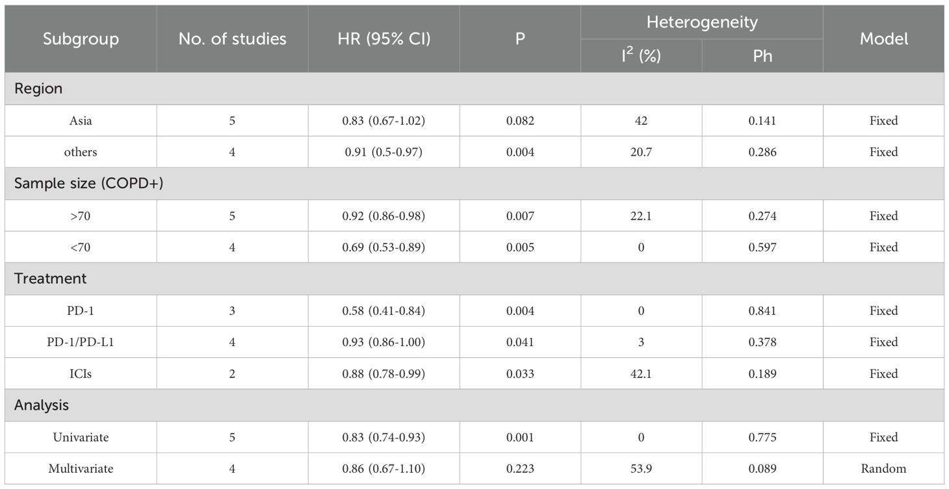Screen dimensions: 949x489
Task: Click the HR (95% CI) column header
Action: tap(383, 39)
